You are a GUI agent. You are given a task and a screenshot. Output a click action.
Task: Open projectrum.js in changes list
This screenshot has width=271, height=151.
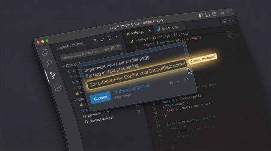coord(98,114)
